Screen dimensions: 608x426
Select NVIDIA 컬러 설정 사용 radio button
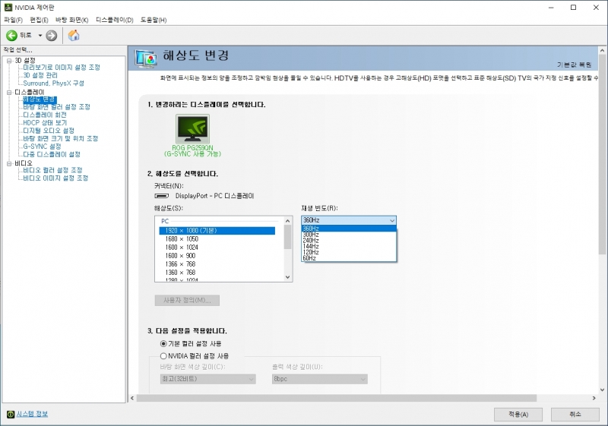pyautogui.click(x=163, y=356)
